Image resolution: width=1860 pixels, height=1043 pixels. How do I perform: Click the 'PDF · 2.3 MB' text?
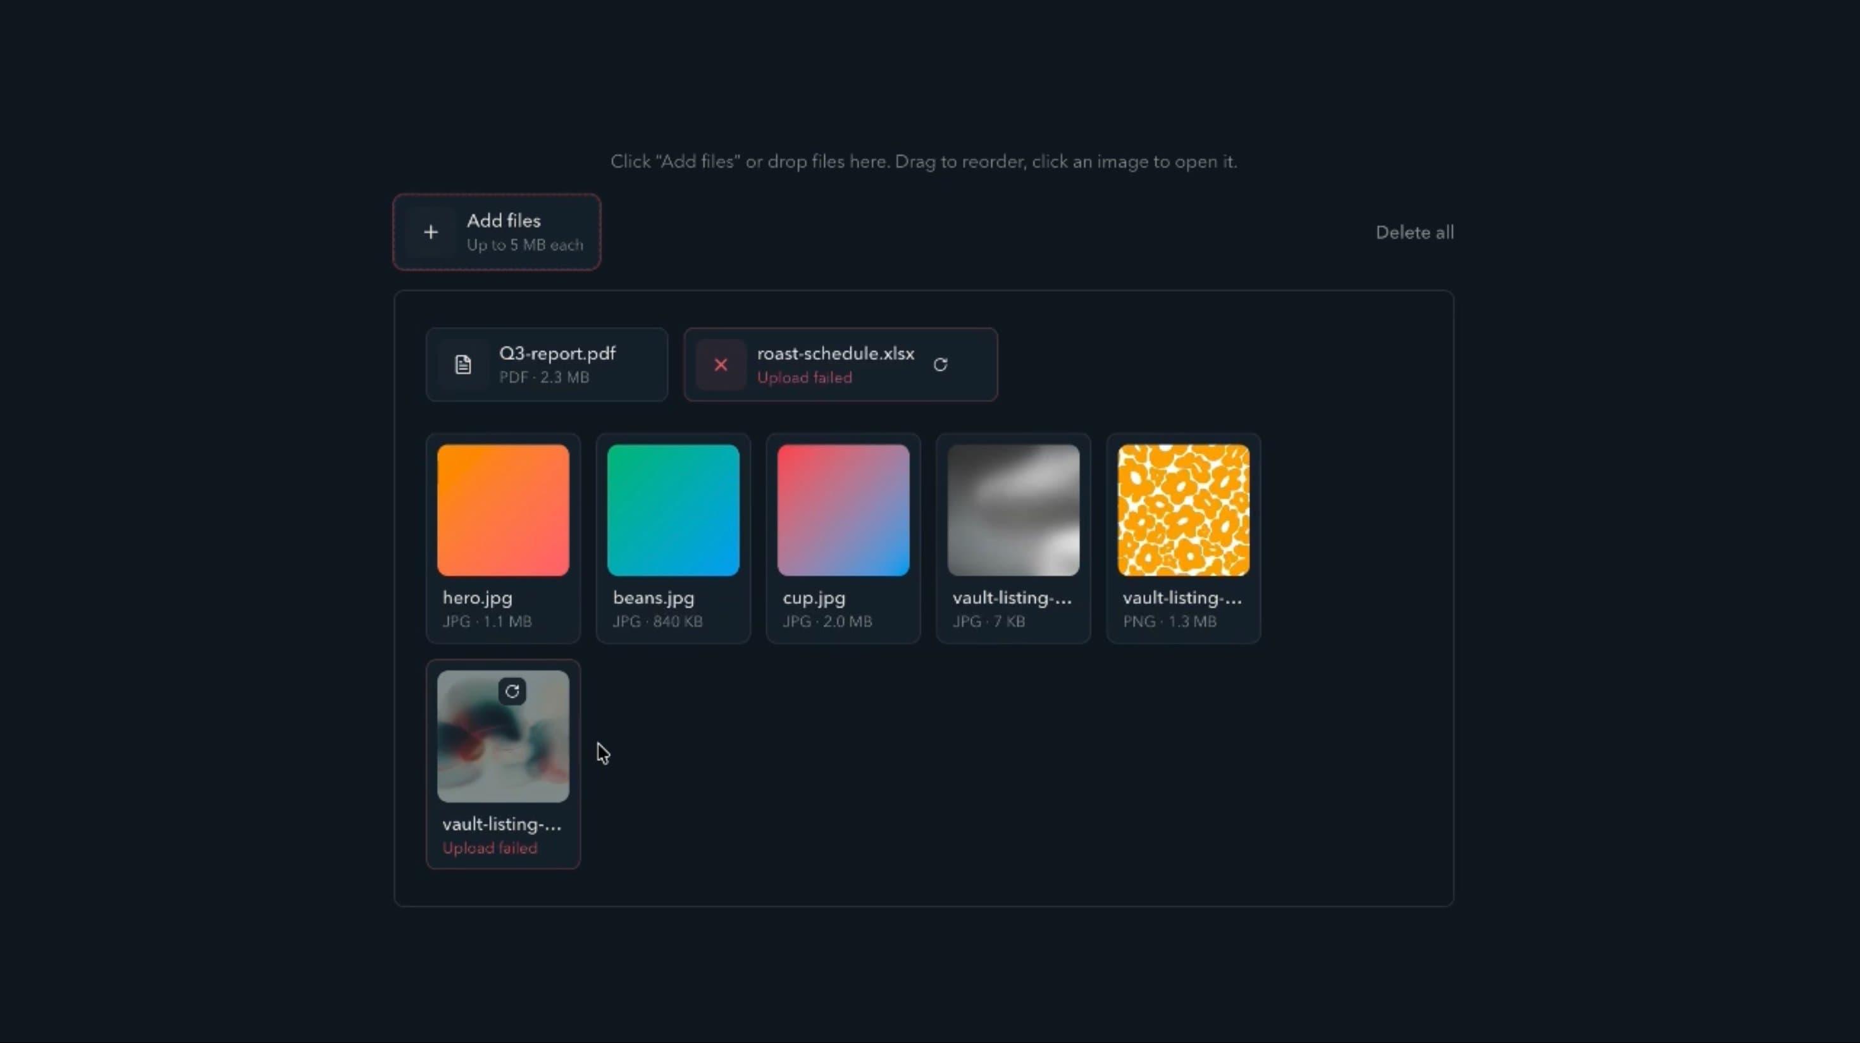pyautogui.click(x=543, y=378)
